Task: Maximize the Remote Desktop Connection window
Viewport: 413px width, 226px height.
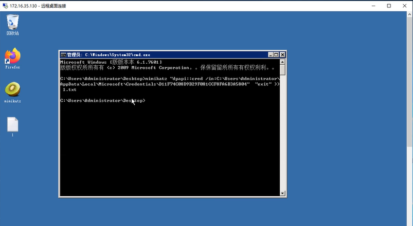Action: click(x=389, y=6)
